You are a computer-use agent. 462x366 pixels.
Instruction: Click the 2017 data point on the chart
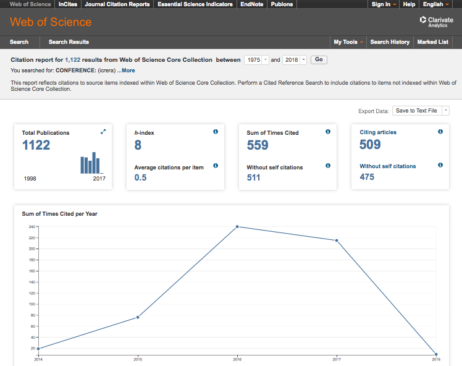pyautogui.click(x=337, y=240)
